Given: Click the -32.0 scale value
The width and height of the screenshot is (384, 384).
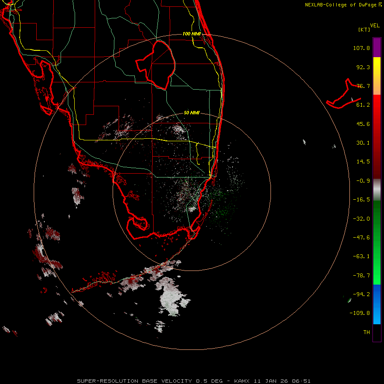Looking at the screenshot, I should pyautogui.click(x=361, y=219).
